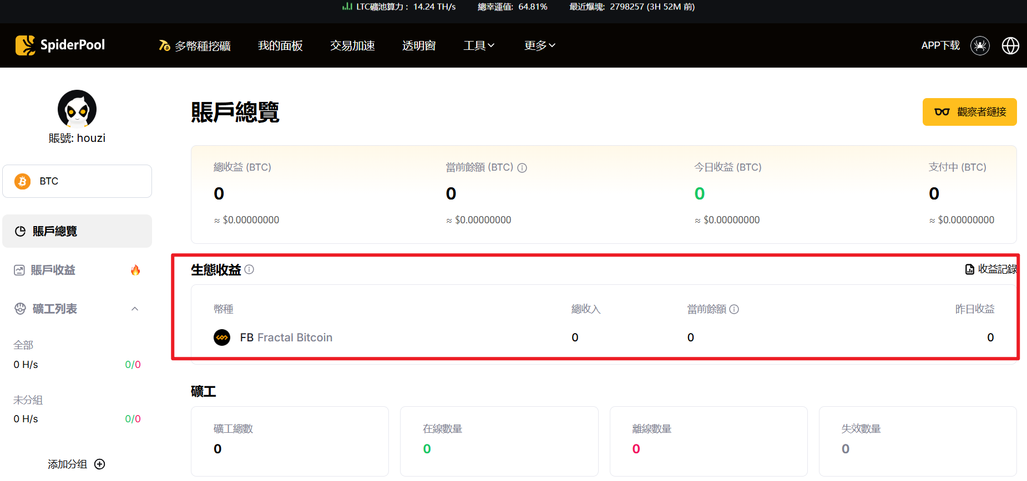Go to 交易加速 in the nav bar

tap(352, 45)
